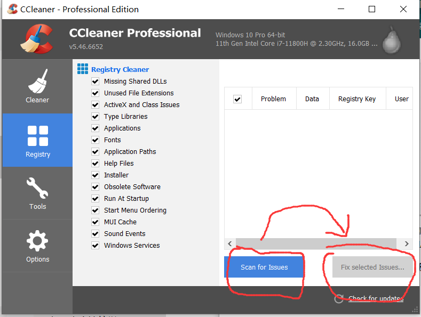The height and width of the screenshot is (317, 421).
Task: Click the horizontal scrollbar right arrow
Action: pos(407,243)
